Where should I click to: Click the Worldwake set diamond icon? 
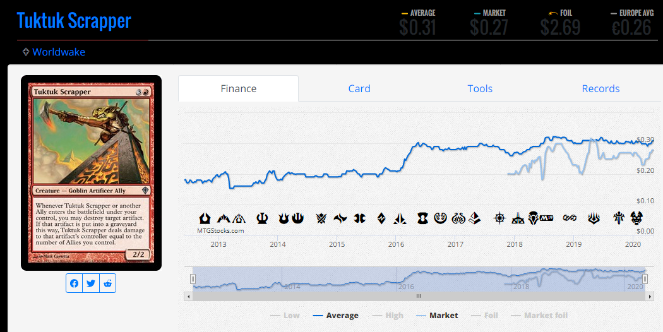tap(26, 52)
